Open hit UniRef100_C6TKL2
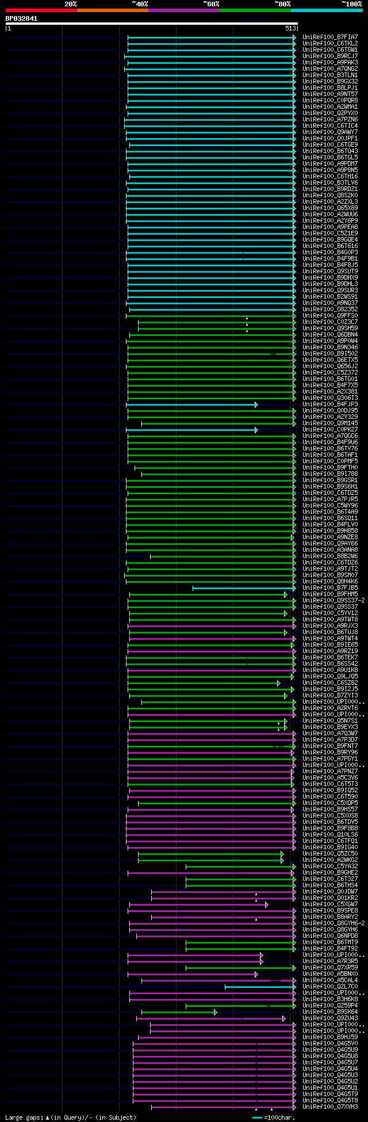 pyautogui.click(x=330, y=43)
